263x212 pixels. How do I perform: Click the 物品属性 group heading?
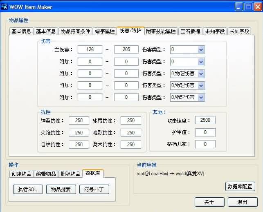[x=19, y=20]
